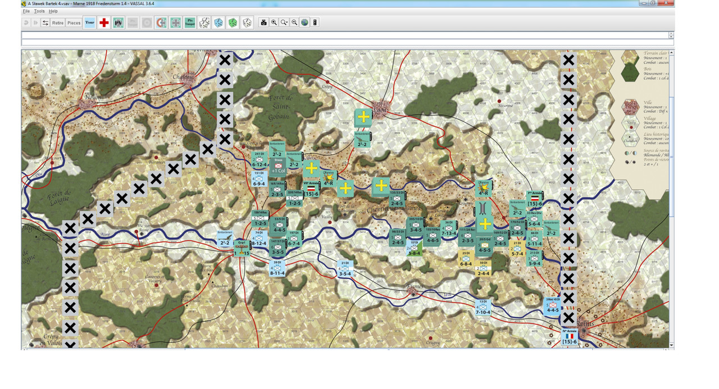
Task: Select the 20/5 Gd 4-5-5 counter
Action: click(484, 245)
